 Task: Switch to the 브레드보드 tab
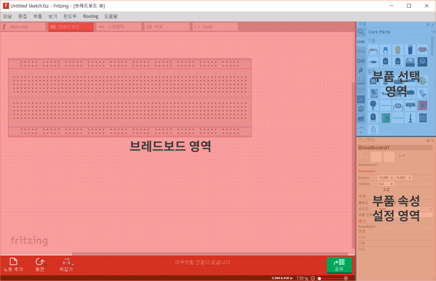pyautogui.click(x=71, y=27)
